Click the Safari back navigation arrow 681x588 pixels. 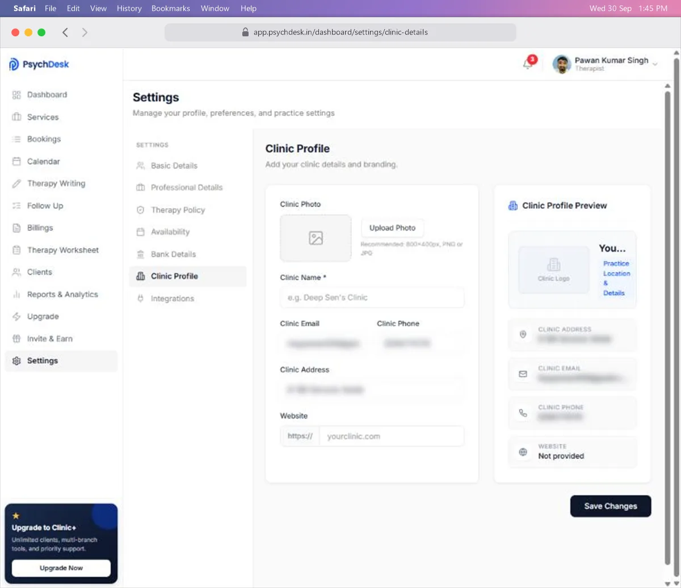point(65,32)
